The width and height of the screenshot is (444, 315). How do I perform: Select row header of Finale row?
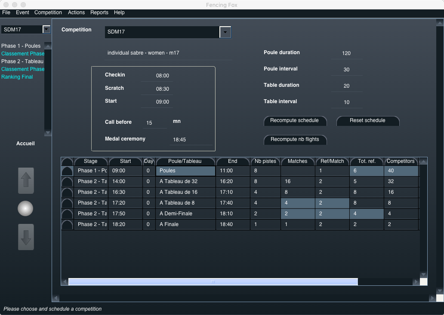point(67,224)
